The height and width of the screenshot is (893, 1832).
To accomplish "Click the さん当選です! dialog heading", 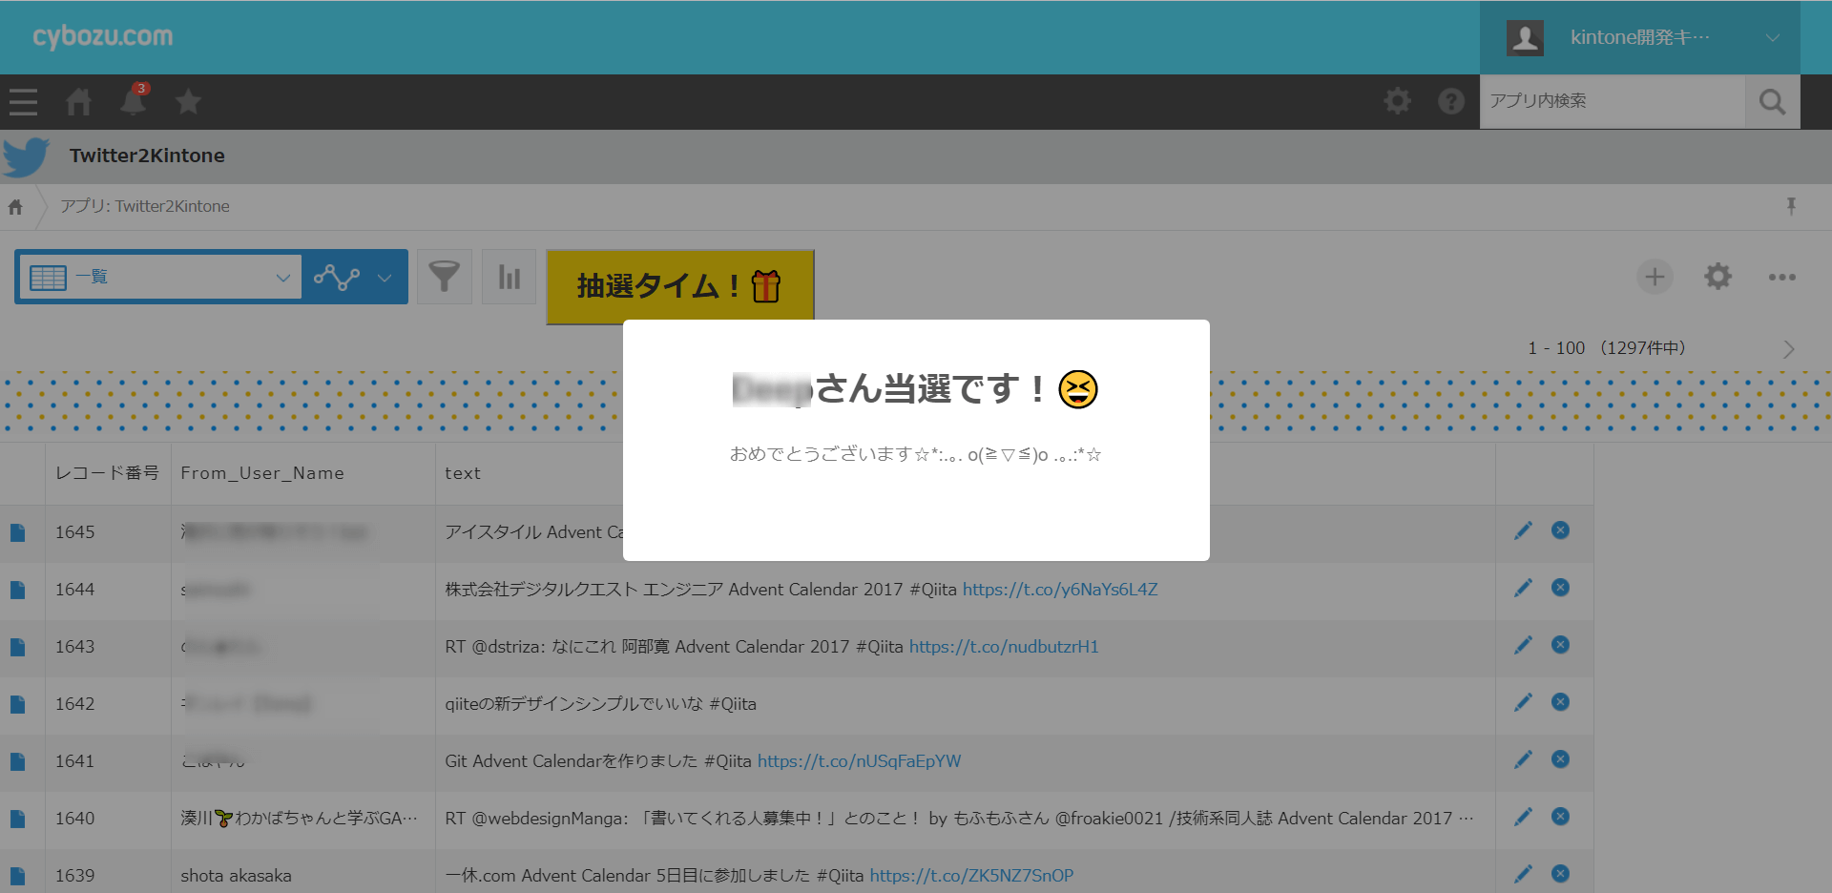I will tap(914, 389).
